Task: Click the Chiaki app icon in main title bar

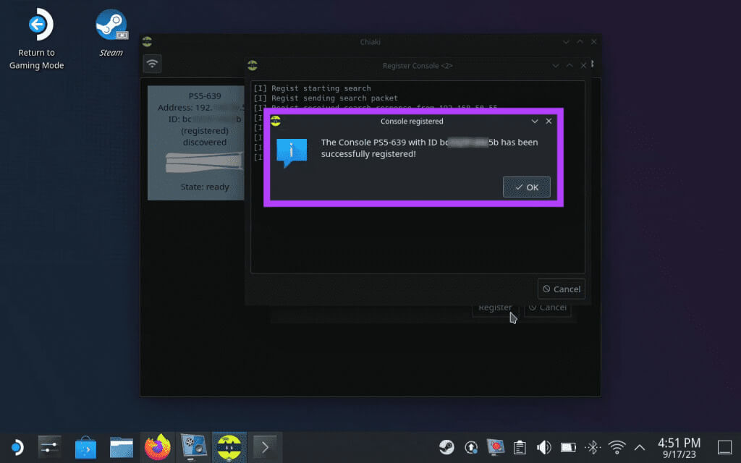Action: [147, 42]
